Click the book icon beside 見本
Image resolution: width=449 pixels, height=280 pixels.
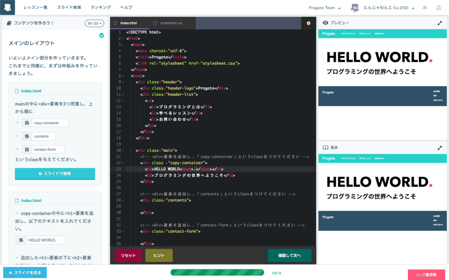[325, 147]
